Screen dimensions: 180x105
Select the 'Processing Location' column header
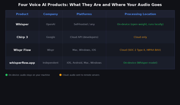tap(140, 14)
